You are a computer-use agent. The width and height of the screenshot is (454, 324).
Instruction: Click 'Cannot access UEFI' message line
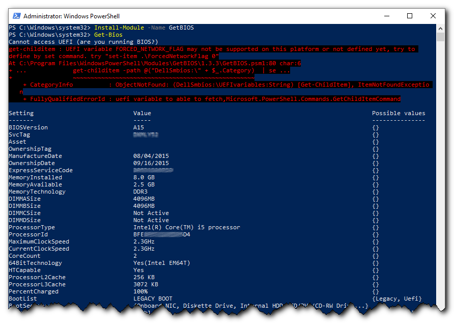(83, 42)
